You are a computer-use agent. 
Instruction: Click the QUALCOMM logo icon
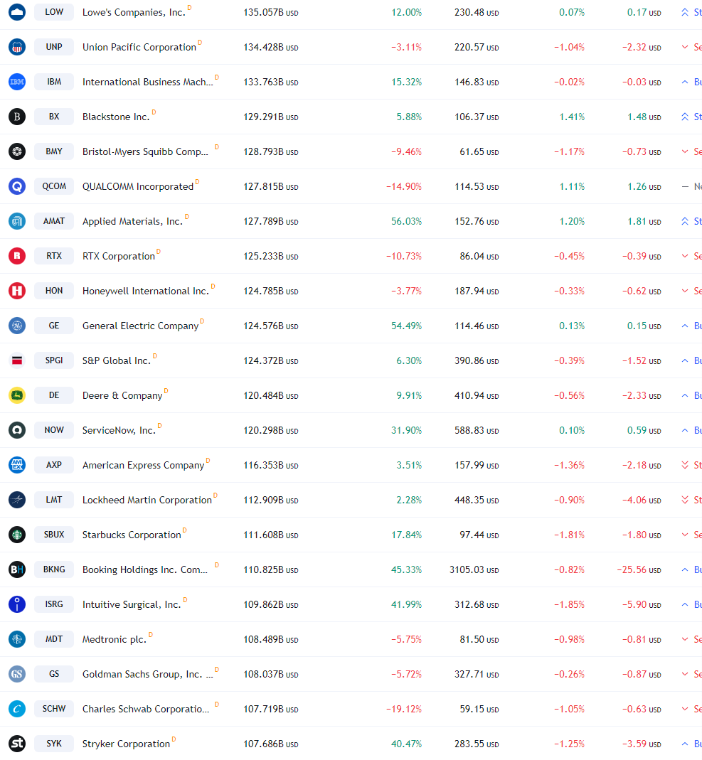[x=17, y=186]
